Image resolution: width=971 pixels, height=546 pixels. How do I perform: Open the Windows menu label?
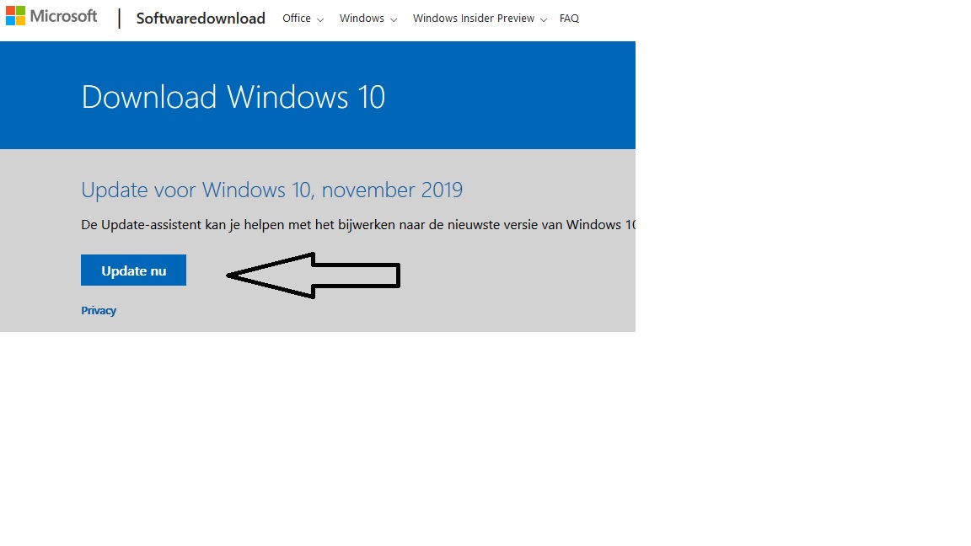pos(362,19)
